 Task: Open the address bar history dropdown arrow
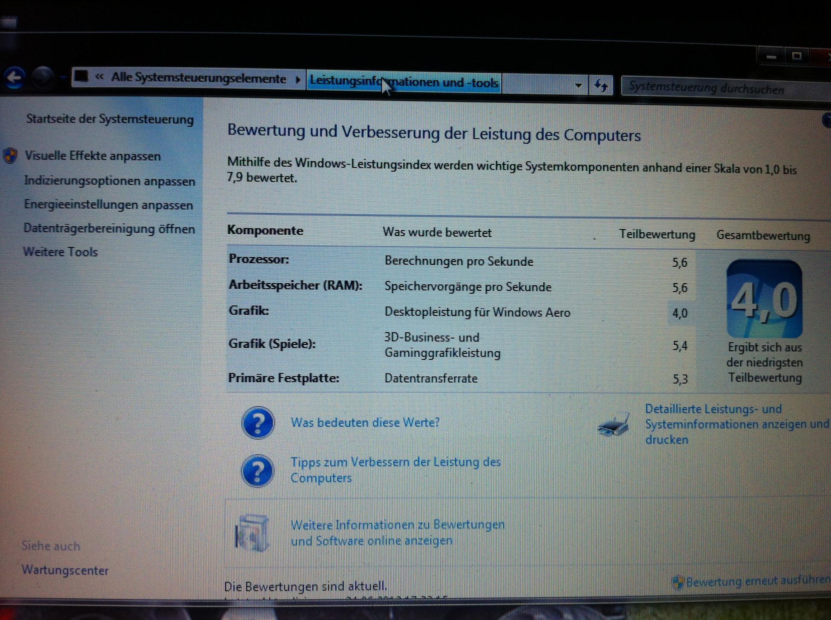[x=578, y=85]
